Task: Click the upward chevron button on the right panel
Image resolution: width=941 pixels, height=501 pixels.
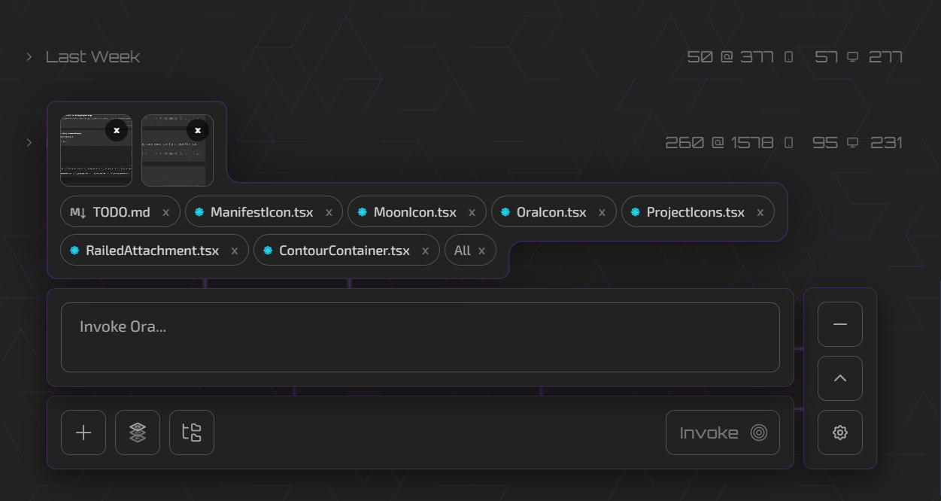Action: tap(839, 378)
